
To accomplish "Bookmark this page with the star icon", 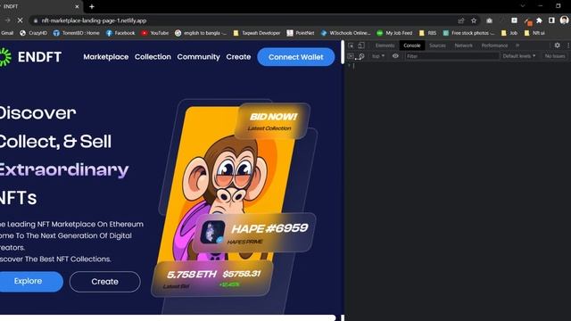I will 474,21.
